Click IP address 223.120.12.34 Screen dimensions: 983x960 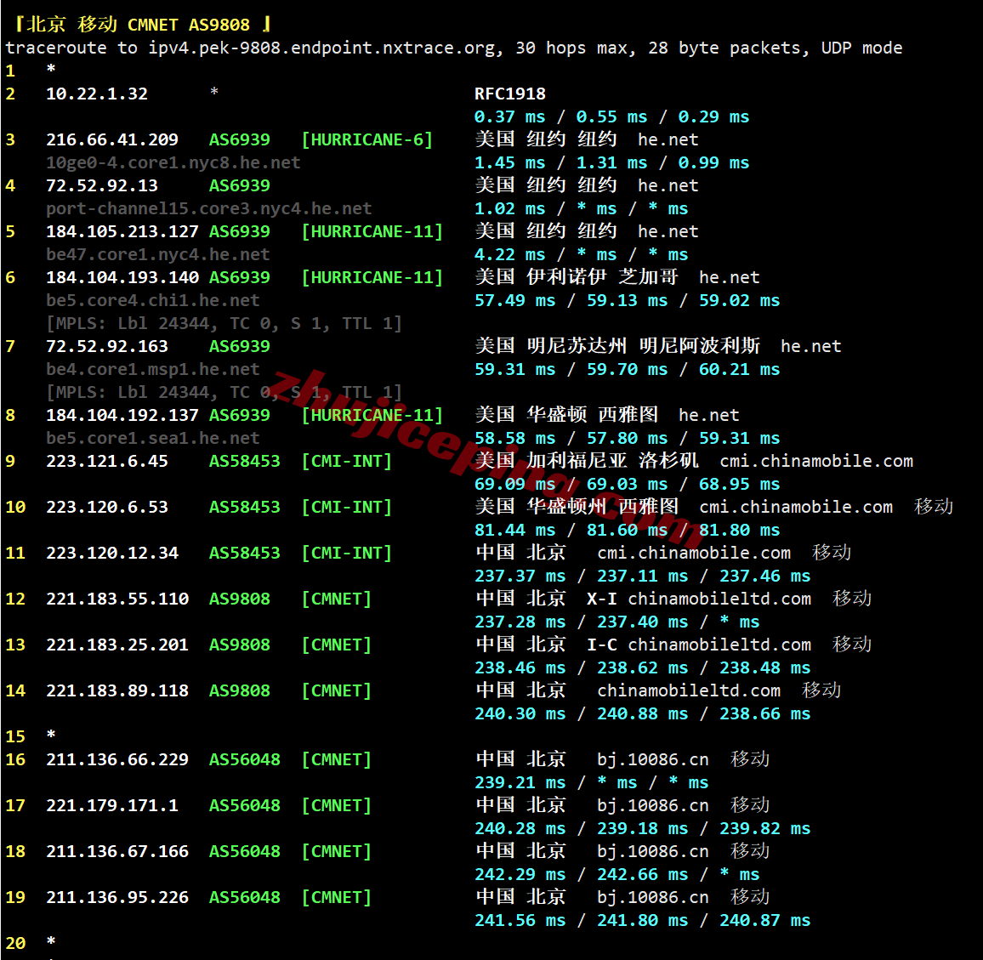pyautogui.click(x=112, y=553)
